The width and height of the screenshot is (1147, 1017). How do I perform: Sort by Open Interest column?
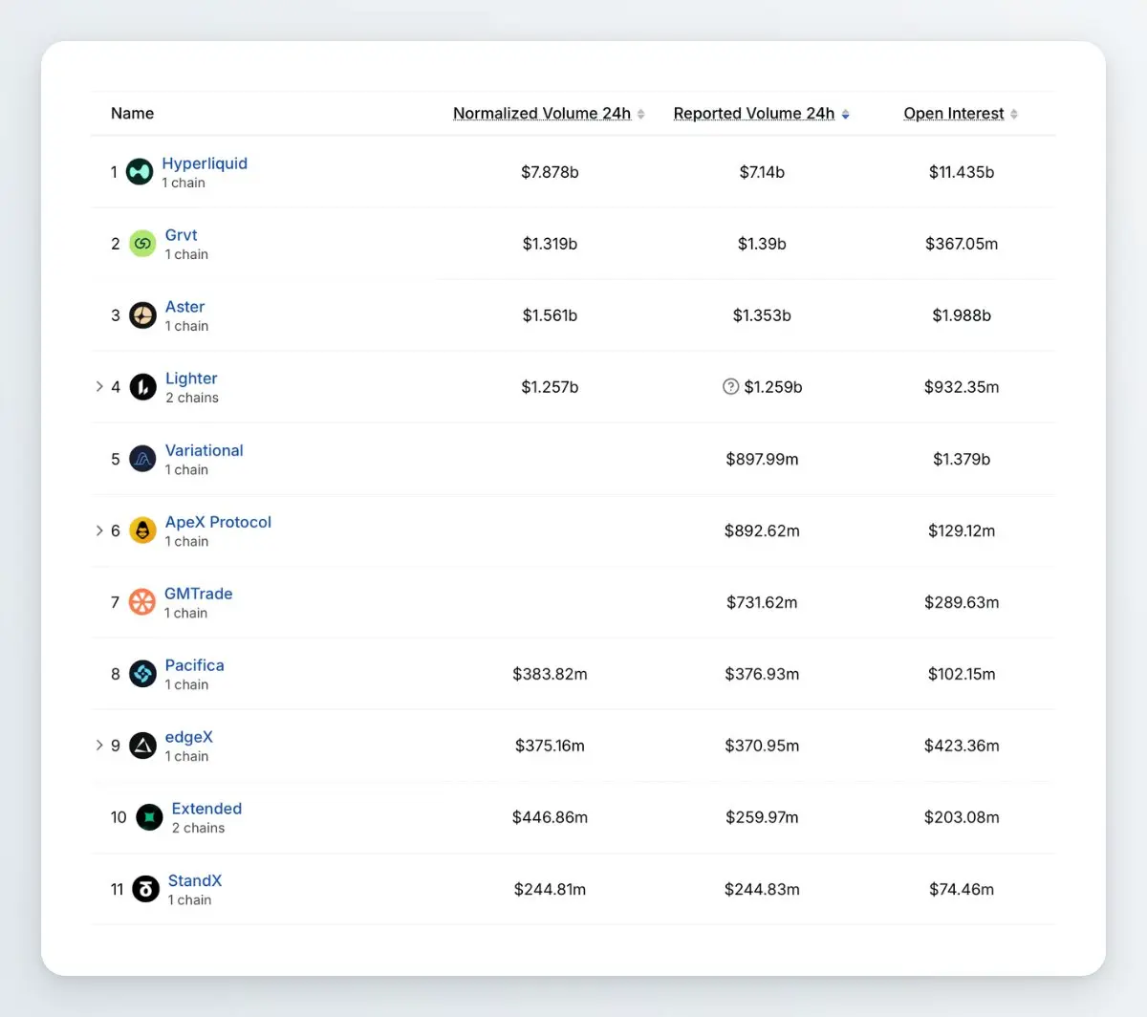(x=961, y=114)
